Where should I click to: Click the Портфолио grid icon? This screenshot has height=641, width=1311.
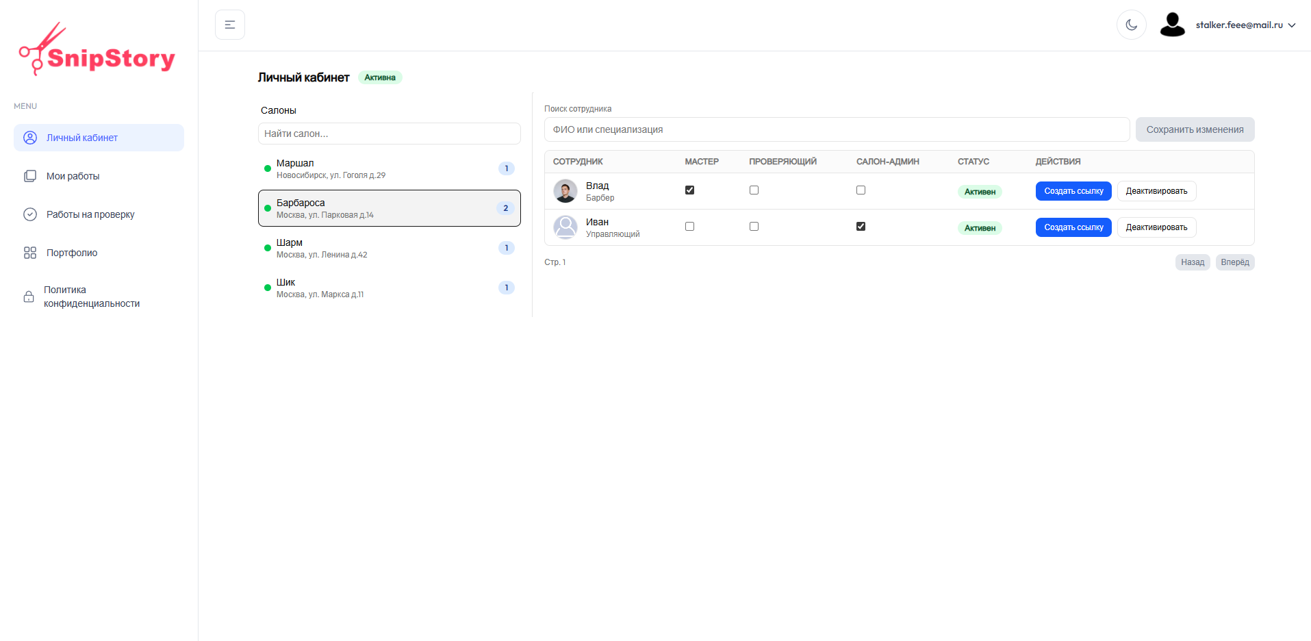pyautogui.click(x=30, y=253)
